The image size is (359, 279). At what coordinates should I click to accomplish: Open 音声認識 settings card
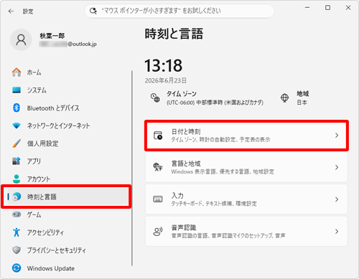(246, 231)
